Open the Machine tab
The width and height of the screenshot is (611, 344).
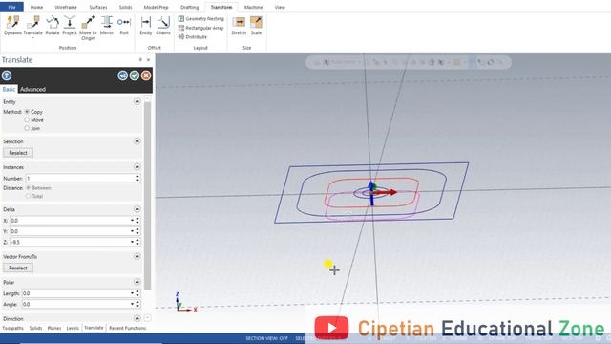(x=253, y=7)
